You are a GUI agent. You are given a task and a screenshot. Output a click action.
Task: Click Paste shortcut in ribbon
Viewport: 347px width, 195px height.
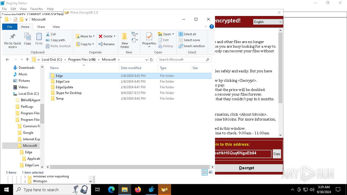pos(58,46)
